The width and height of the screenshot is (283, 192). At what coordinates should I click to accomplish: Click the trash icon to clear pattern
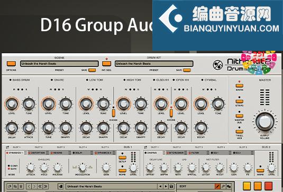[21, 186]
